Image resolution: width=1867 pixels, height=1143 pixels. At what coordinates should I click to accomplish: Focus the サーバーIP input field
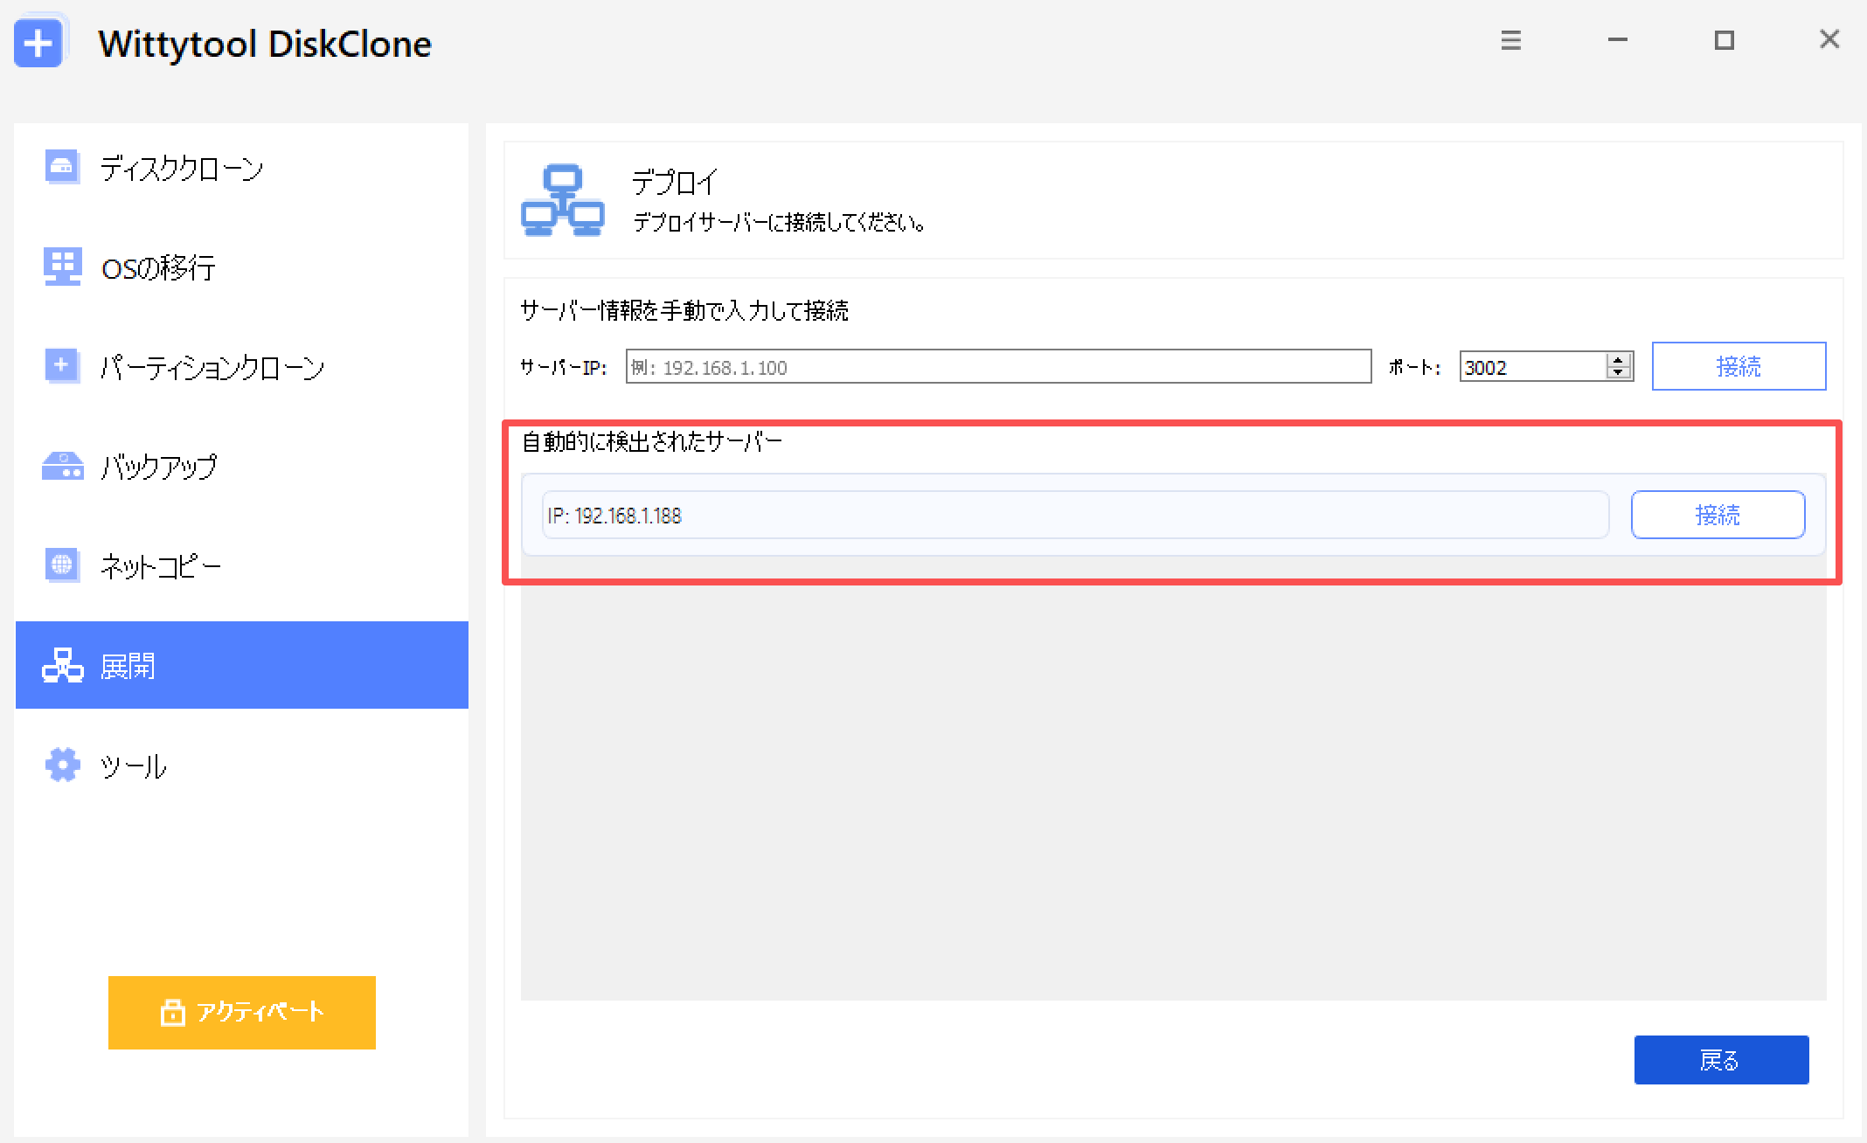pyautogui.click(x=998, y=366)
